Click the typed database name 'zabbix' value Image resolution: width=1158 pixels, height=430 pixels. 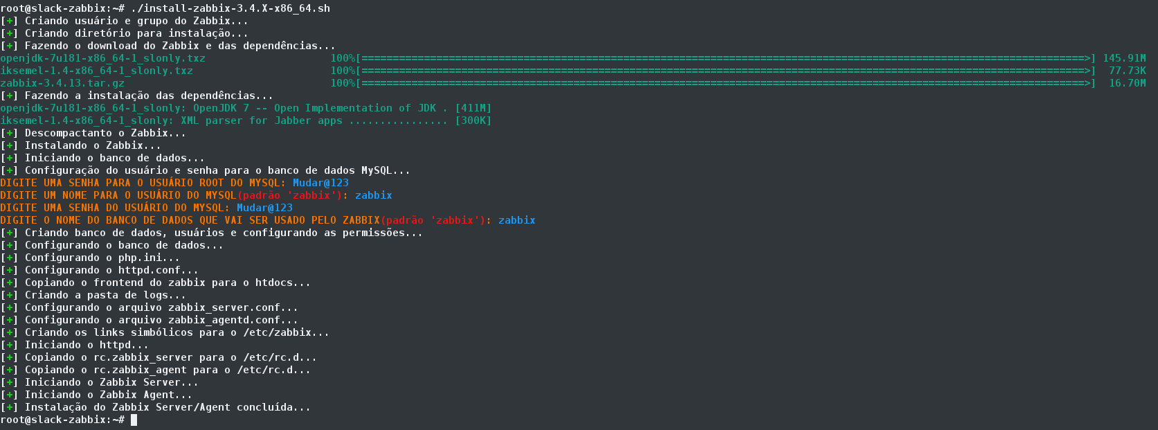pyautogui.click(x=516, y=220)
